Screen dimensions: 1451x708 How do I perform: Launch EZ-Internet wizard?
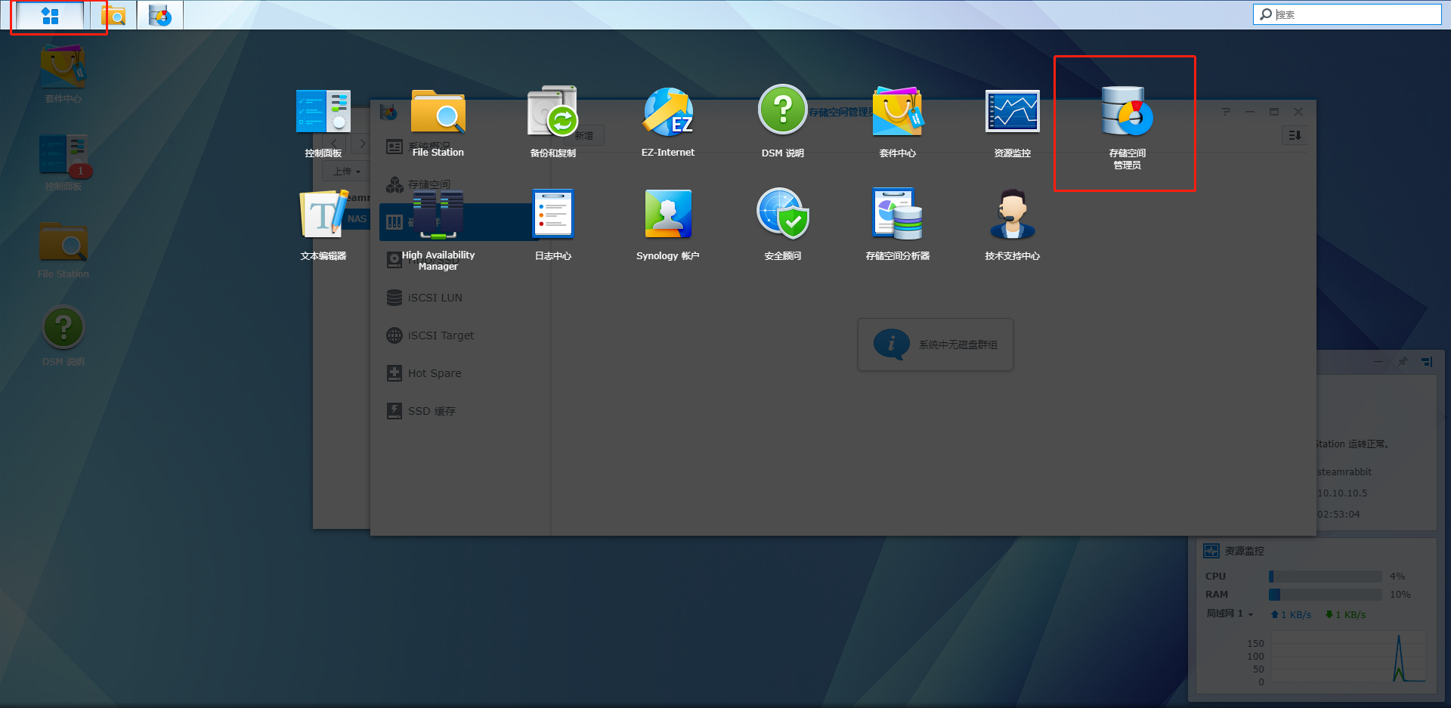(668, 121)
